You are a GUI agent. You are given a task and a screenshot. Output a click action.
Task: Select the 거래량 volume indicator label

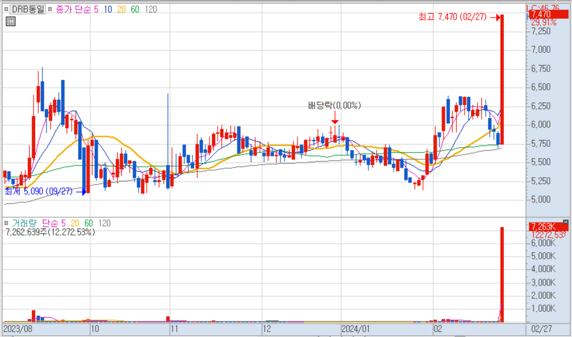[25, 223]
